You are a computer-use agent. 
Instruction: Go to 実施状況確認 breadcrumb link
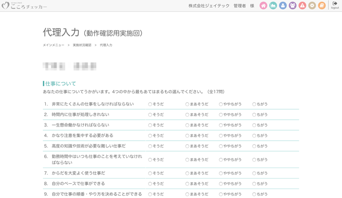click(82, 45)
